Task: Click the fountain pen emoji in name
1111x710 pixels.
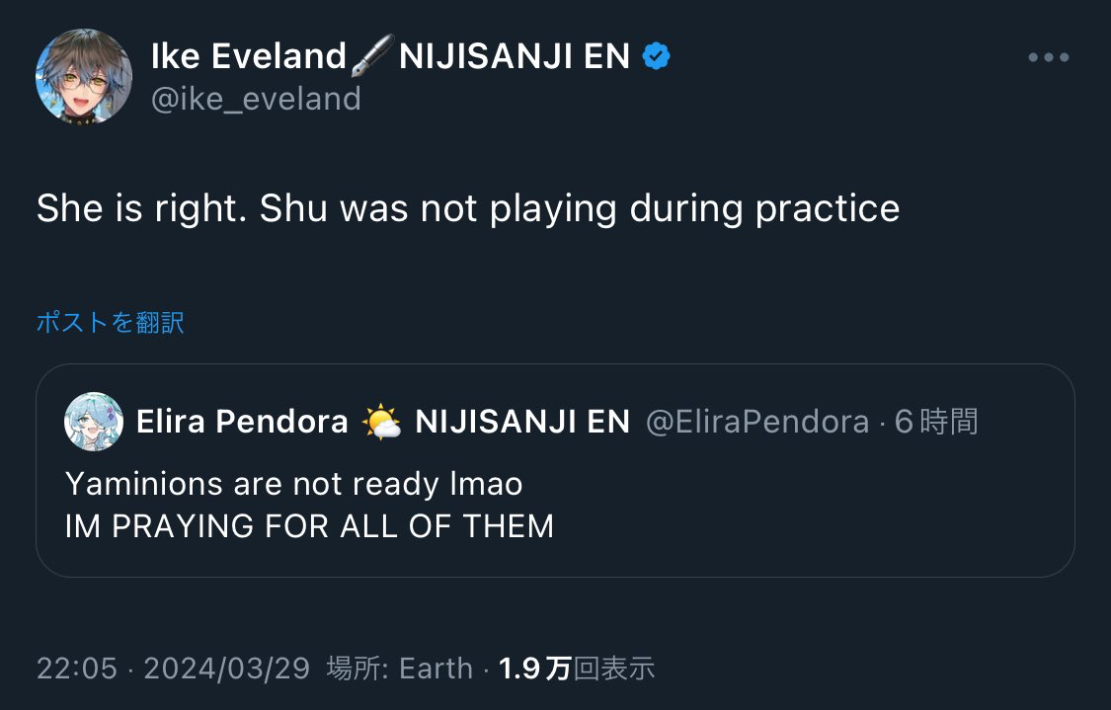Action: pyautogui.click(x=372, y=57)
